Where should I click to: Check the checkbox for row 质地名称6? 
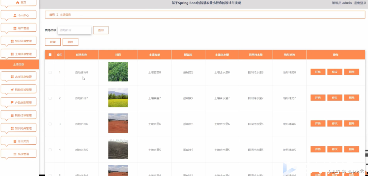click(x=50, y=124)
